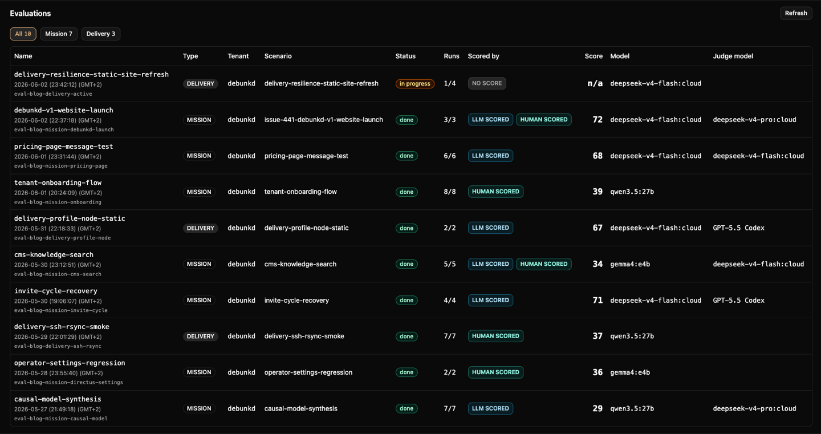Viewport: 821px width, 434px height.
Task: Click the operator-settings-regression scenario cell
Action: (308, 372)
